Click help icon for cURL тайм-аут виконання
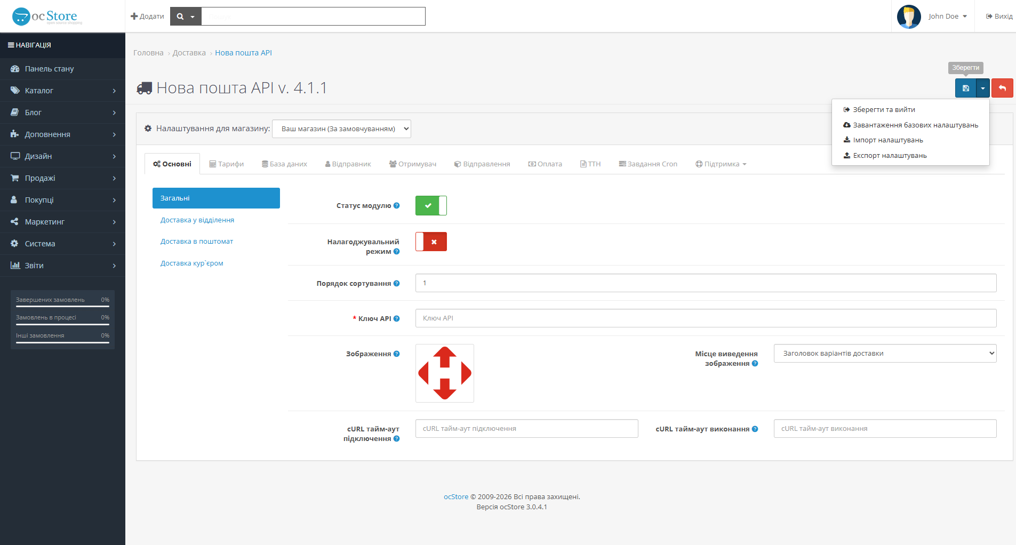1016x545 pixels. (755, 429)
